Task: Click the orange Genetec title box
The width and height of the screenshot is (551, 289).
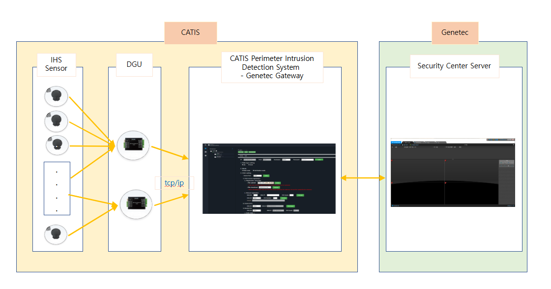Action: click(x=455, y=33)
